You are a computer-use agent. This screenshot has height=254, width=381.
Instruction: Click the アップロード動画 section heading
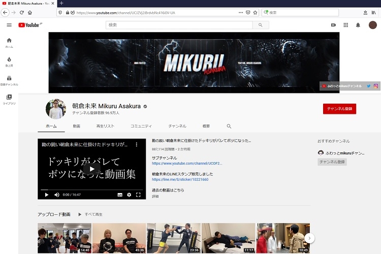pos(54,214)
